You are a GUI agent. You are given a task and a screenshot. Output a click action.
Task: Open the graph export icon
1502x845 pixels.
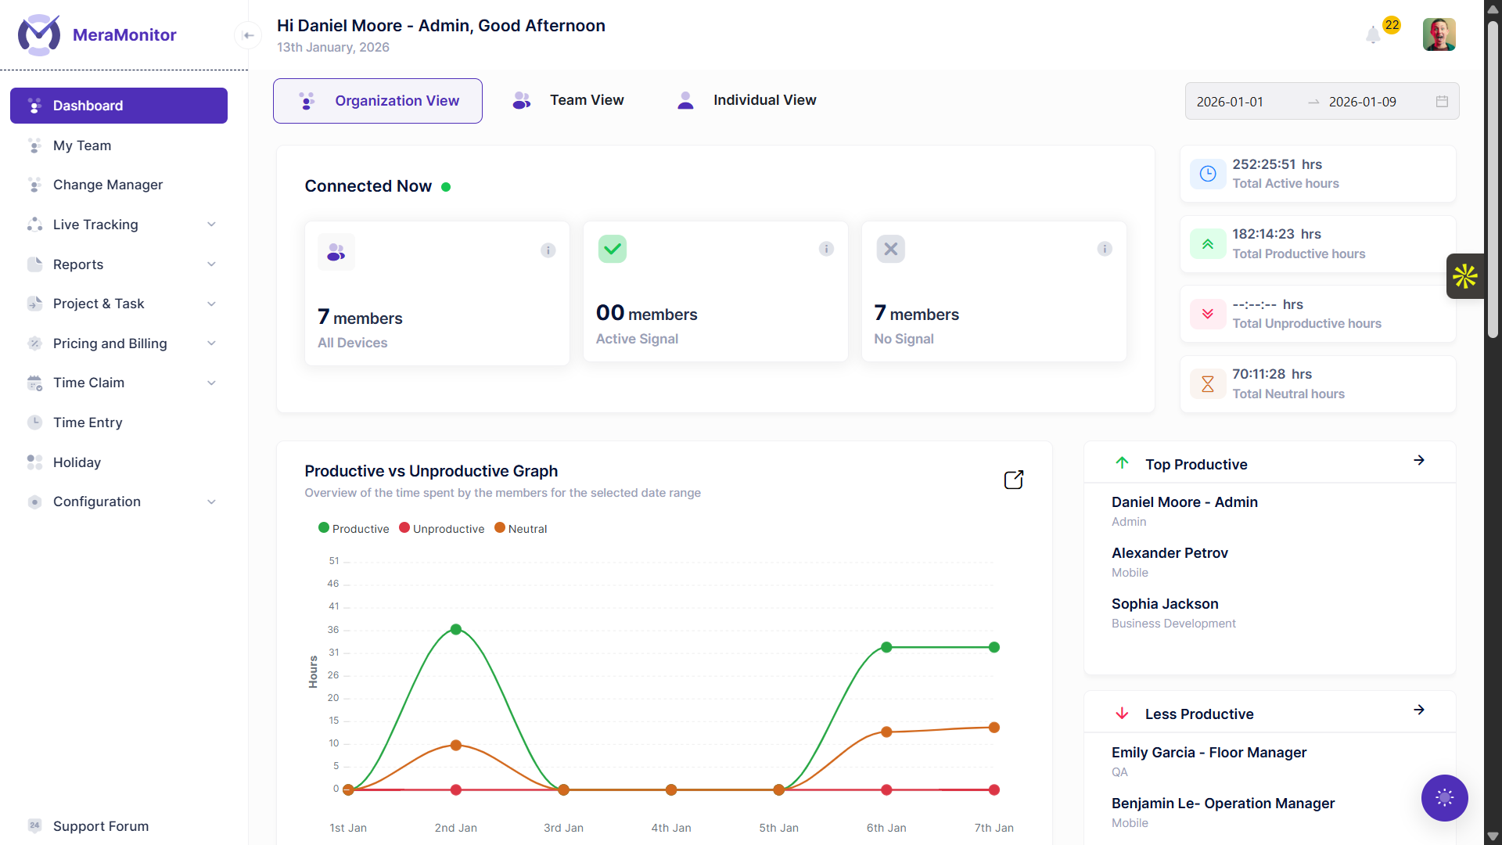point(1014,480)
